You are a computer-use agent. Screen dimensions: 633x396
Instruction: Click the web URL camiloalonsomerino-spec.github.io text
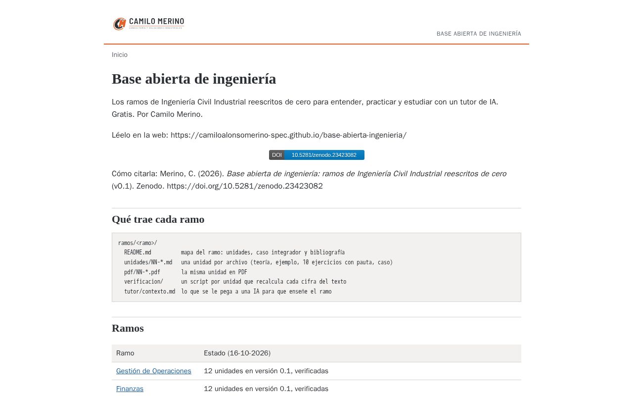point(288,135)
